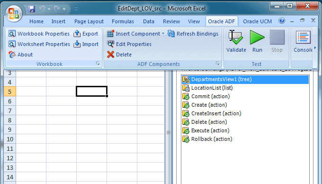This screenshot has width=322, height=184.
Task: Open the Office button menu
Action: coord(14,14)
